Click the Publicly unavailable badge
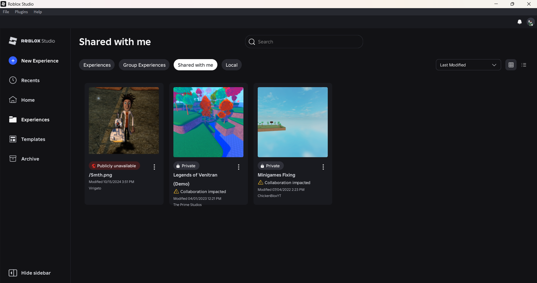The image size is (537, 283). click(114, 166)
